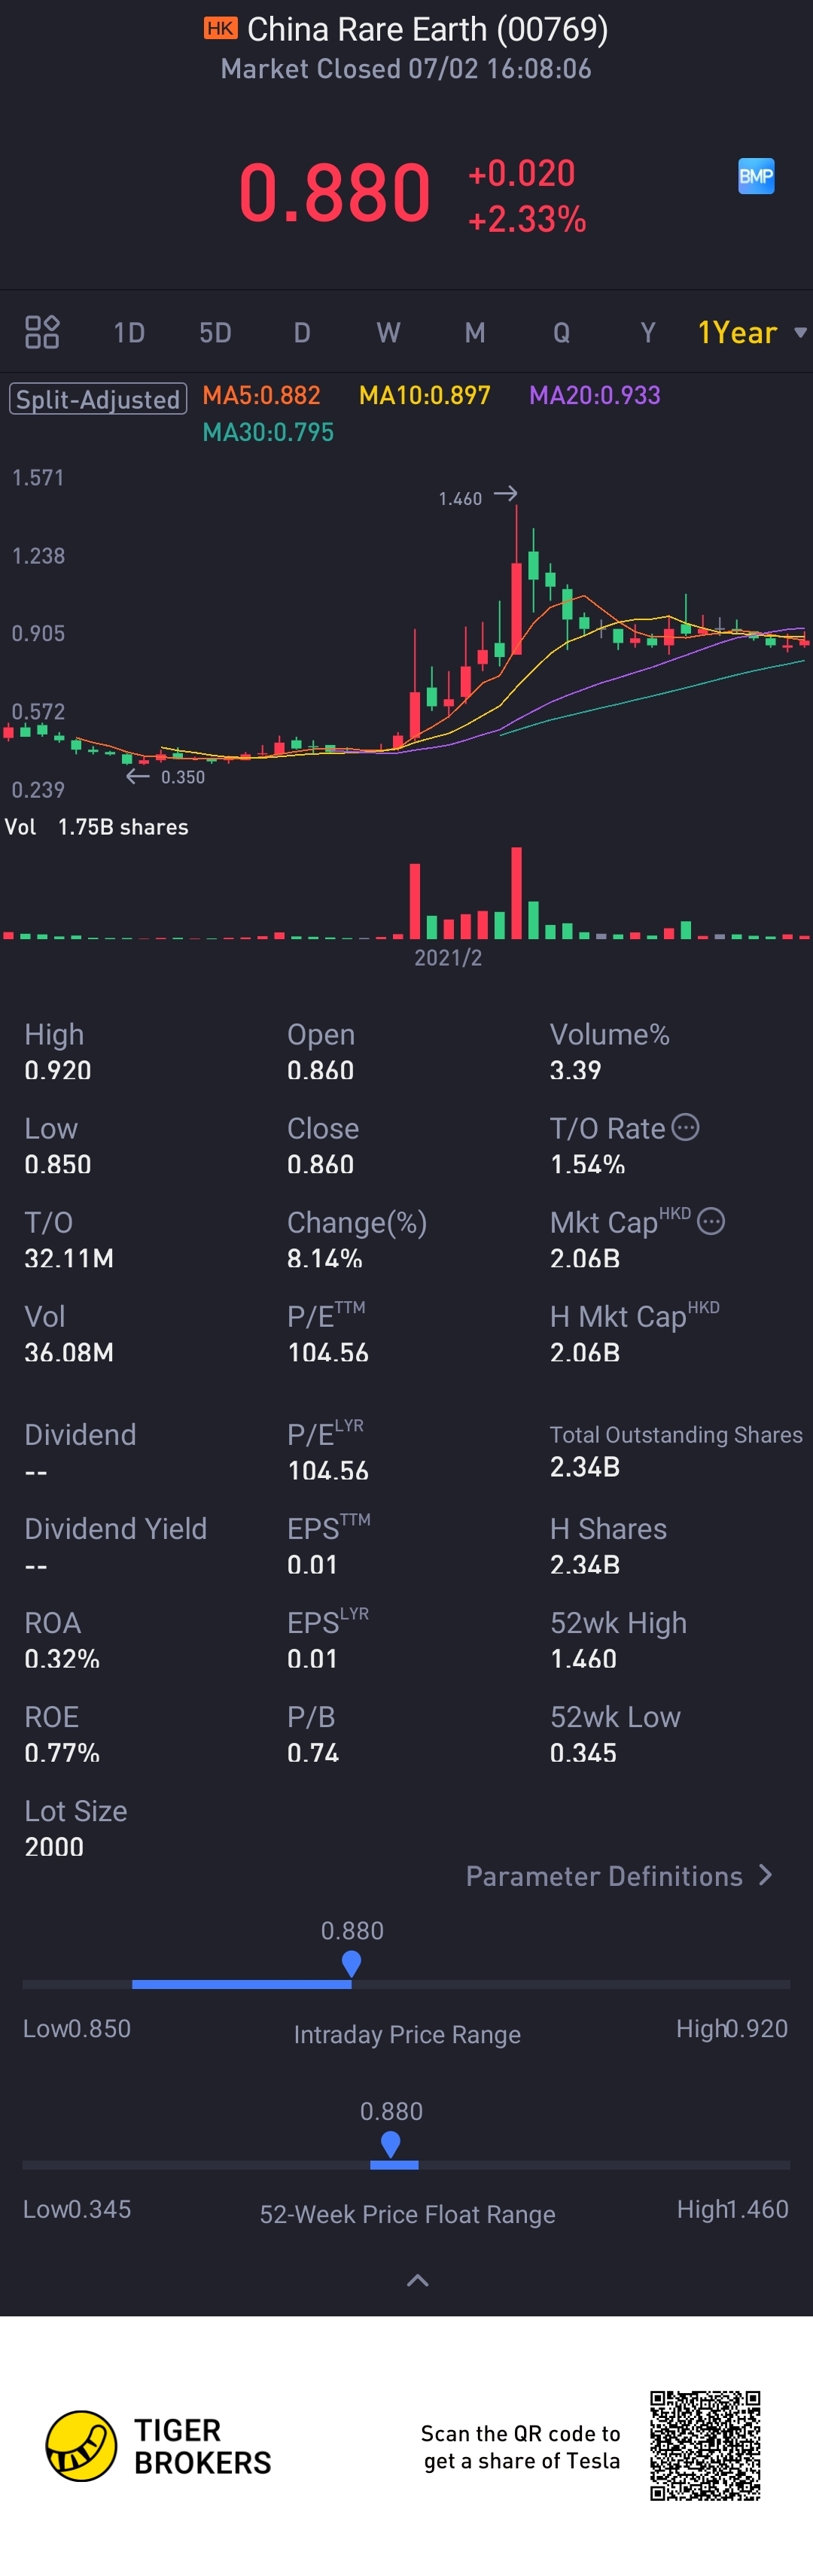
Task: Open the Parameter Definitions link
Action: pos(604,1876)
